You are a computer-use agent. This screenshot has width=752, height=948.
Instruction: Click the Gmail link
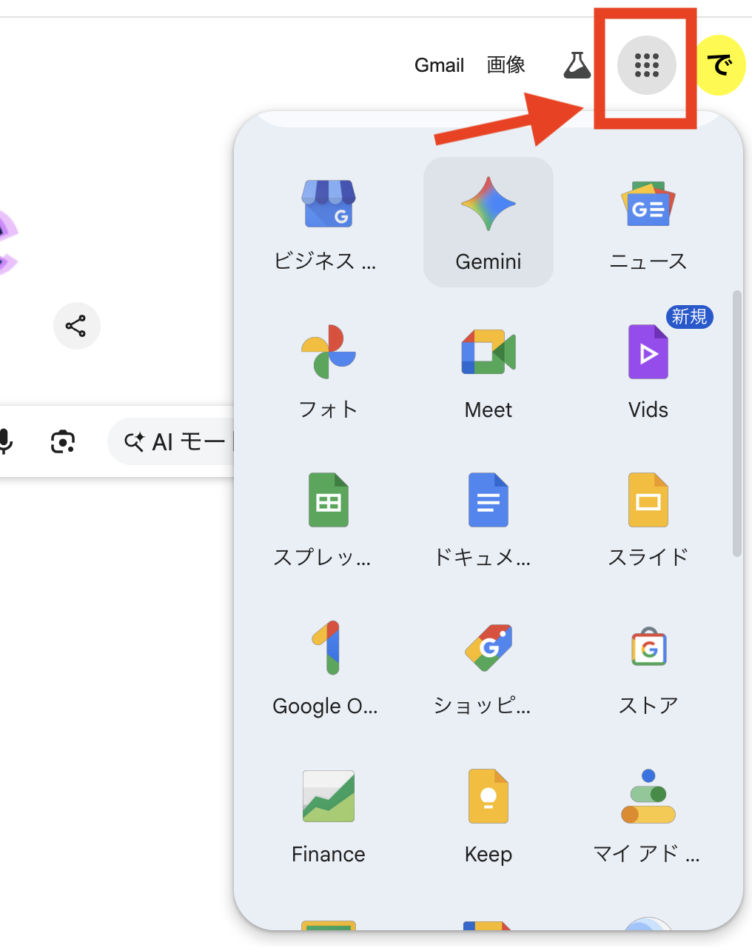pos(439,65)
